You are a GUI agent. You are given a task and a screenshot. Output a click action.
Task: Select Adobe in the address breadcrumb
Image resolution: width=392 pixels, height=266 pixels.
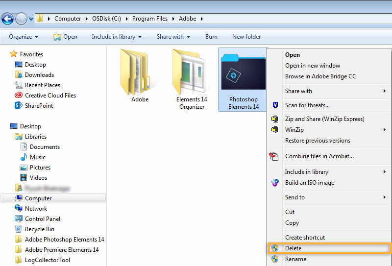[x=187, y=19]
